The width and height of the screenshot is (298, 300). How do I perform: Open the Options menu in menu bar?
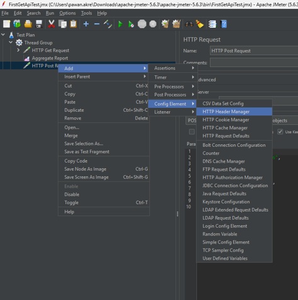click(67, 13)
